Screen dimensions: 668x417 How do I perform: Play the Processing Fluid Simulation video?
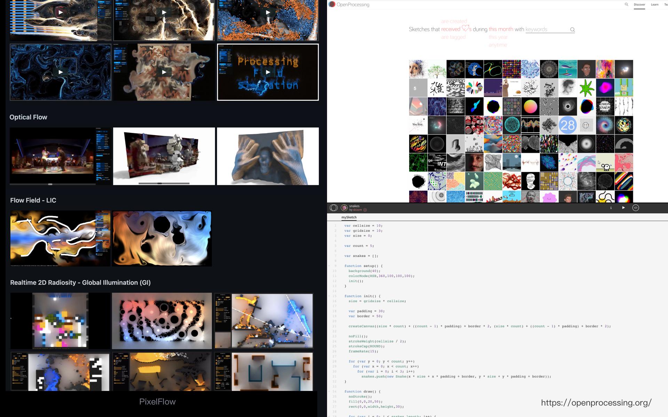268,72
